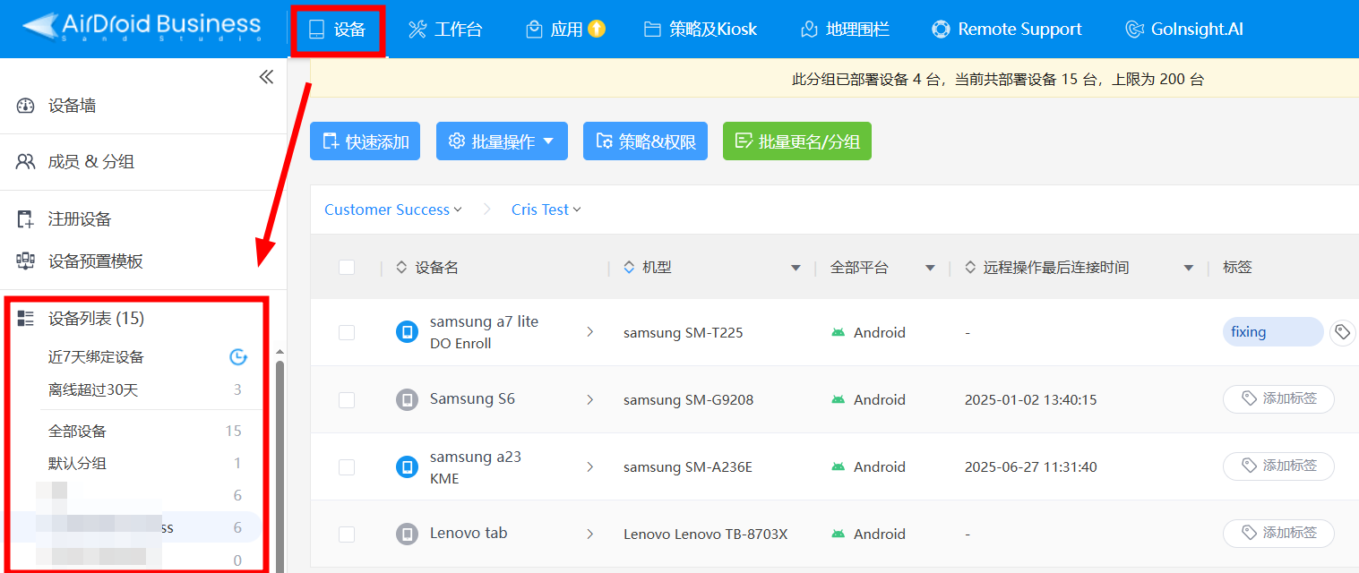Viewport: 1359px width, 573px height.
Task: Open the GoInsight.AI tab
Action: (x=1184, y=30)
